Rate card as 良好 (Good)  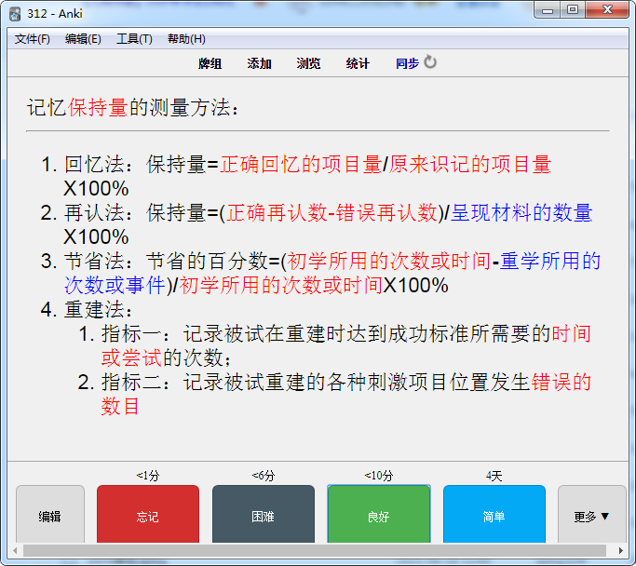coord(379,515)
